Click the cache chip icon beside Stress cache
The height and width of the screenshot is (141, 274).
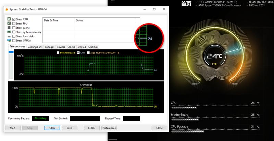[x=9, y=28]
